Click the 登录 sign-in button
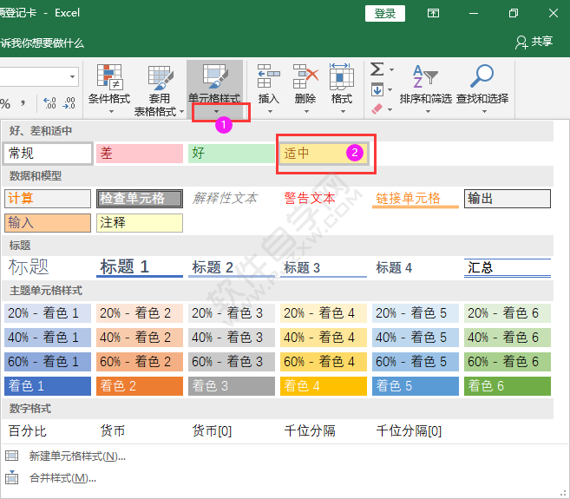 point(385,14)
